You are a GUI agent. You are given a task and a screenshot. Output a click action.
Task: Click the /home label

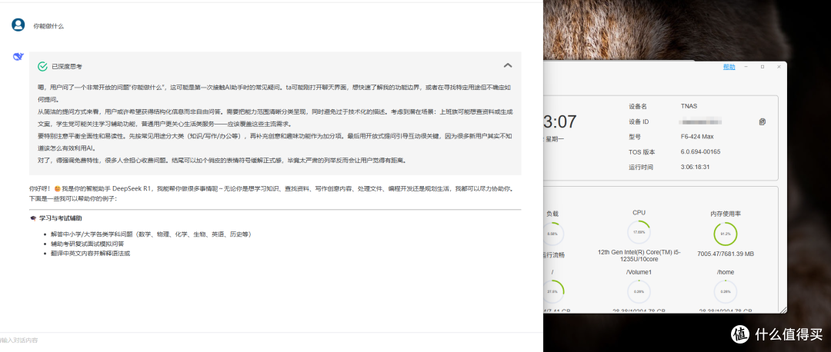[726, 272]
